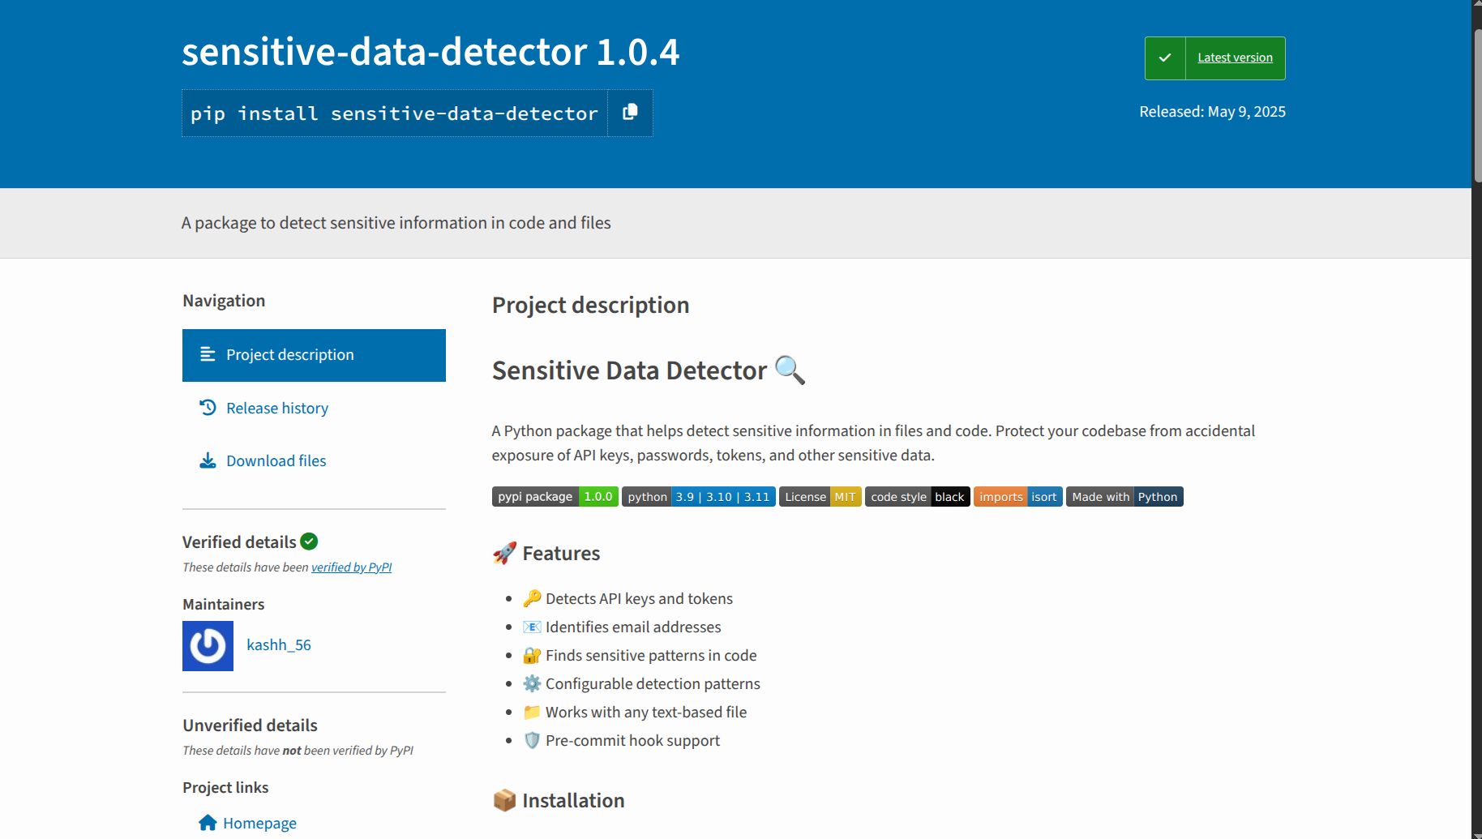The width and height of the screenshot is (1482, 839).
Task: Click the green Verified details check icon
Action: pos(309,541)
